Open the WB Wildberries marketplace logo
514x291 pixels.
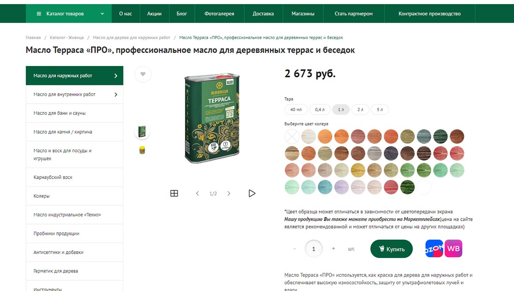(x=453, y=249)
